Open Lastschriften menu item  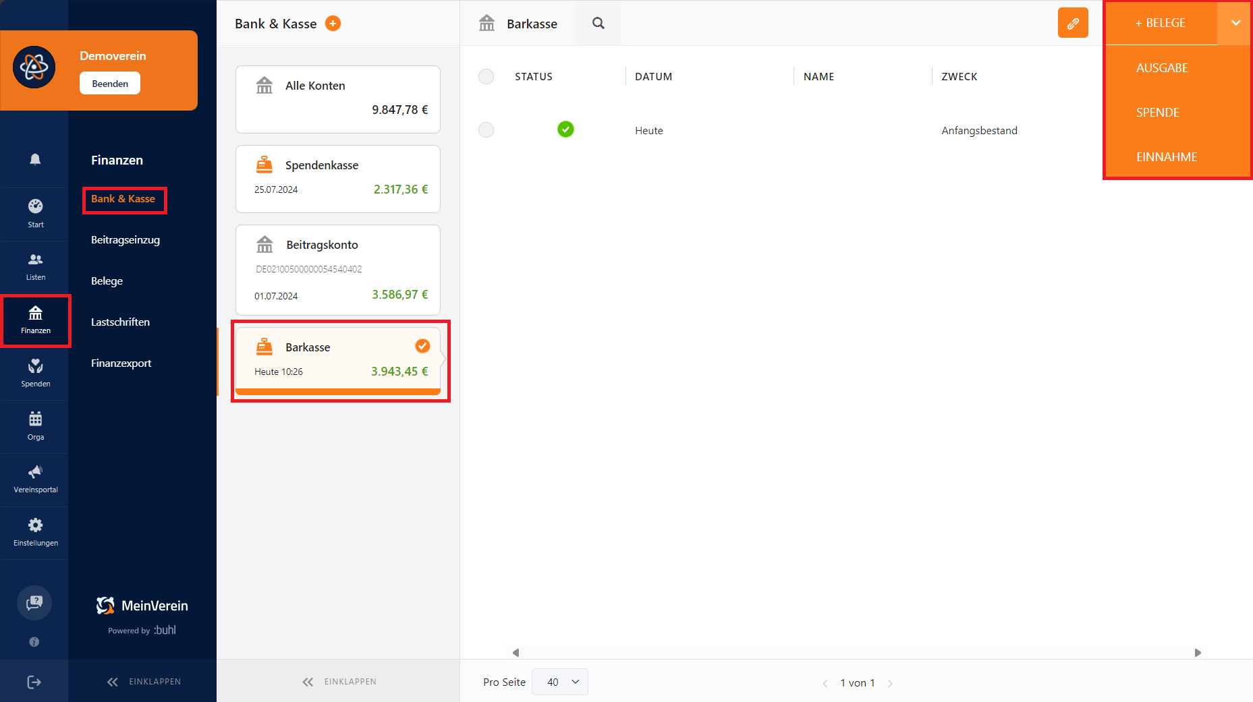coord(121,322)
